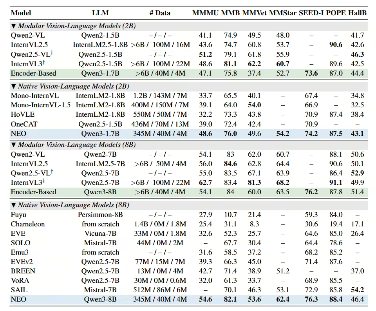Click the # Data column header

click(160, 13)
